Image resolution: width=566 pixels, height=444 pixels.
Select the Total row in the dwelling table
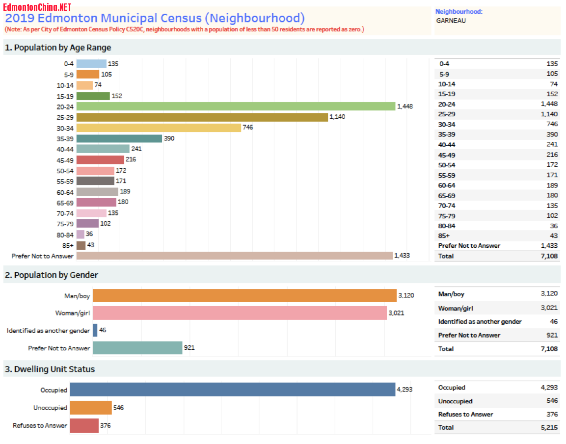(498, 427)
